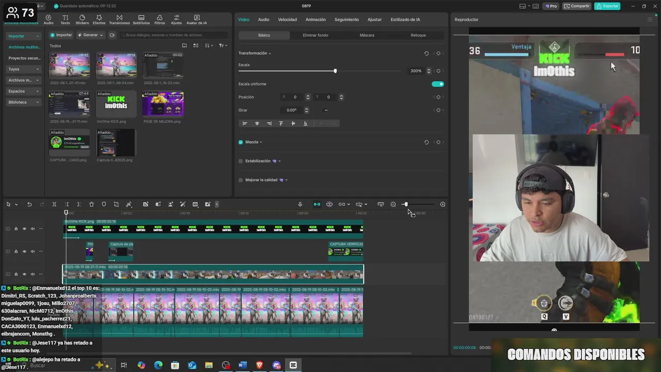
Task: Open the Stickers panel
Action: pyautogui.click(x=82, y=20)
